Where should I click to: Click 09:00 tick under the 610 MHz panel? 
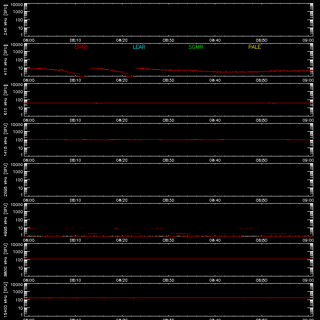click(x=308, y=120)
